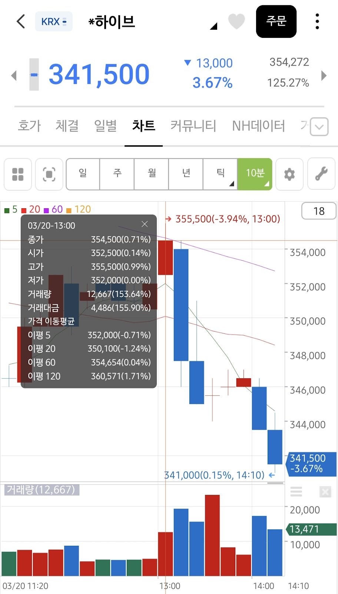Open chart settings gear icon

click(289, 174)
